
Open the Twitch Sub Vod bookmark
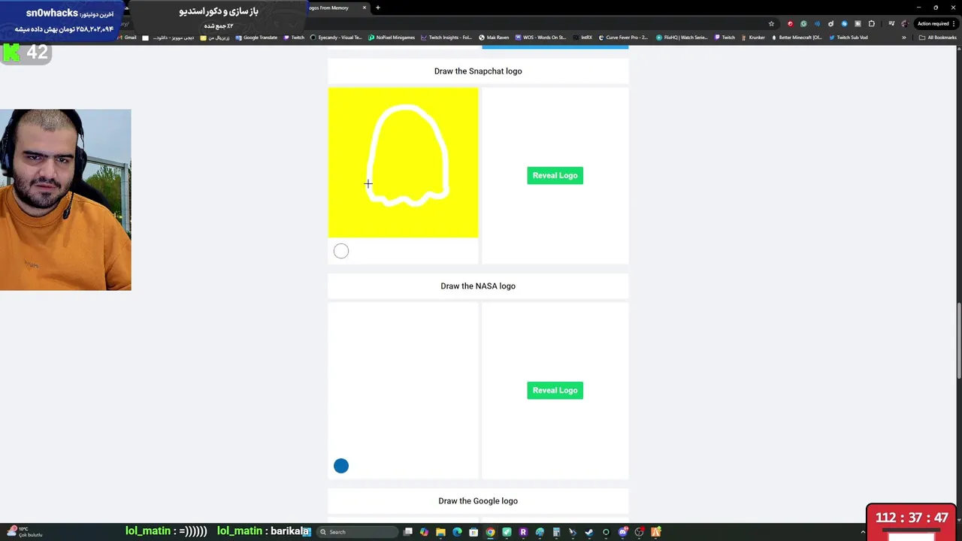tap(849, 38)
